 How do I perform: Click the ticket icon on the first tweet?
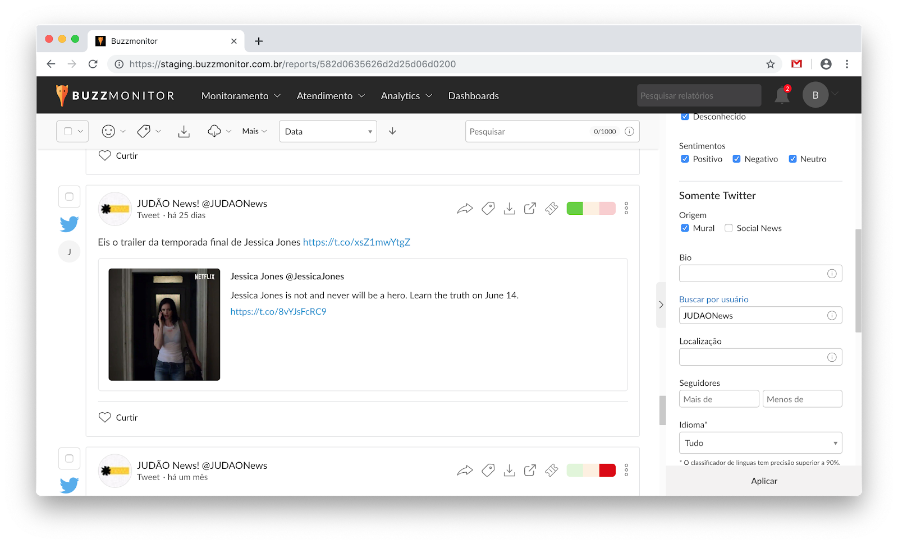[x=552, y=209]
